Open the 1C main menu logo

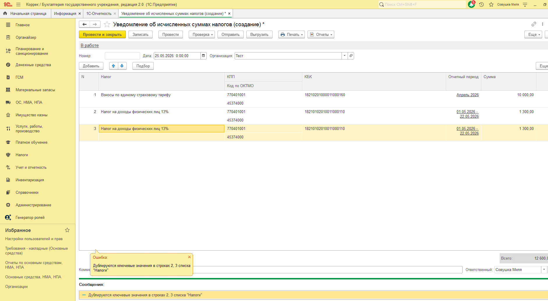[8, 4]
